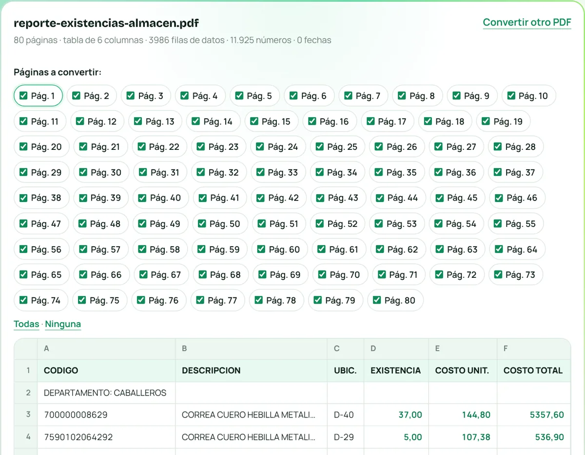The image size is (585, 455).
Task: Click the COSTO UNIT. header cell
Action: pyautogui.click(x=463, y=370)
